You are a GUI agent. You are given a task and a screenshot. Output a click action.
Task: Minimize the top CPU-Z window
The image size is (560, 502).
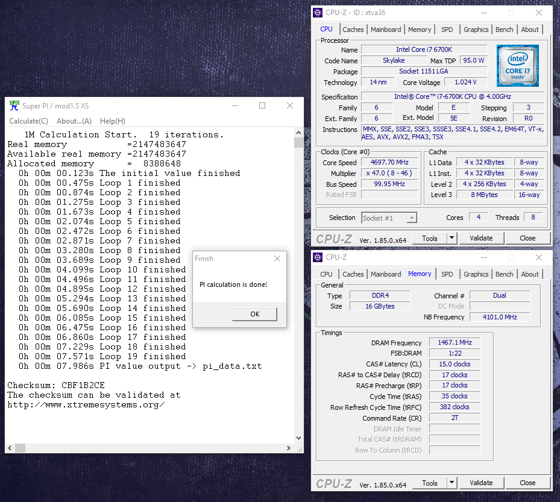click(x=484, y=13)
